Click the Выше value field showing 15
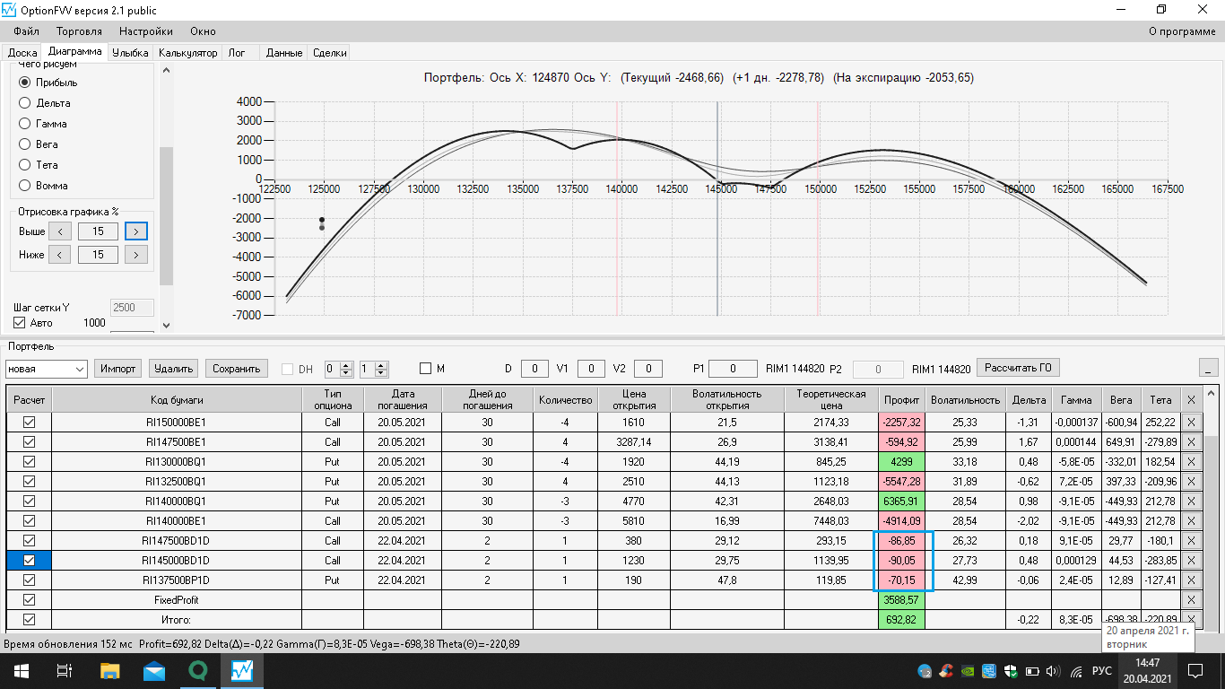 click(98, 231)
